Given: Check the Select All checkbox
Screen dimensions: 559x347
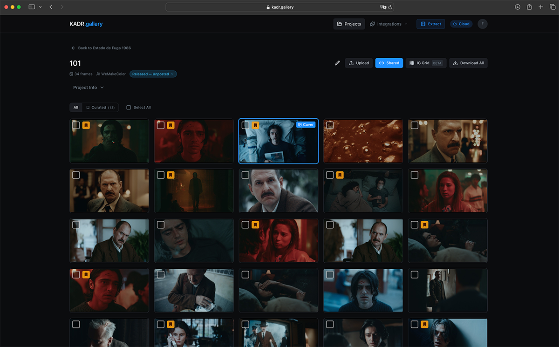Looking at the screenshot, I should [x=129, y=108].
